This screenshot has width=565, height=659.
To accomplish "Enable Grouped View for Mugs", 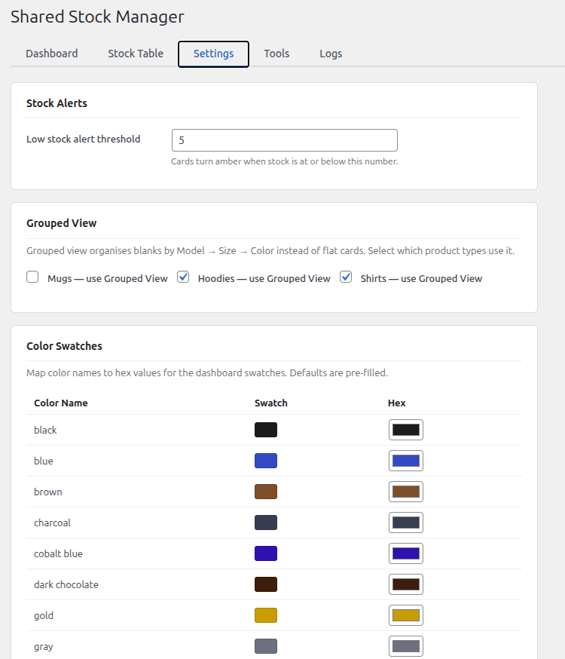I will pyautogui.click(x=32, y=277).
